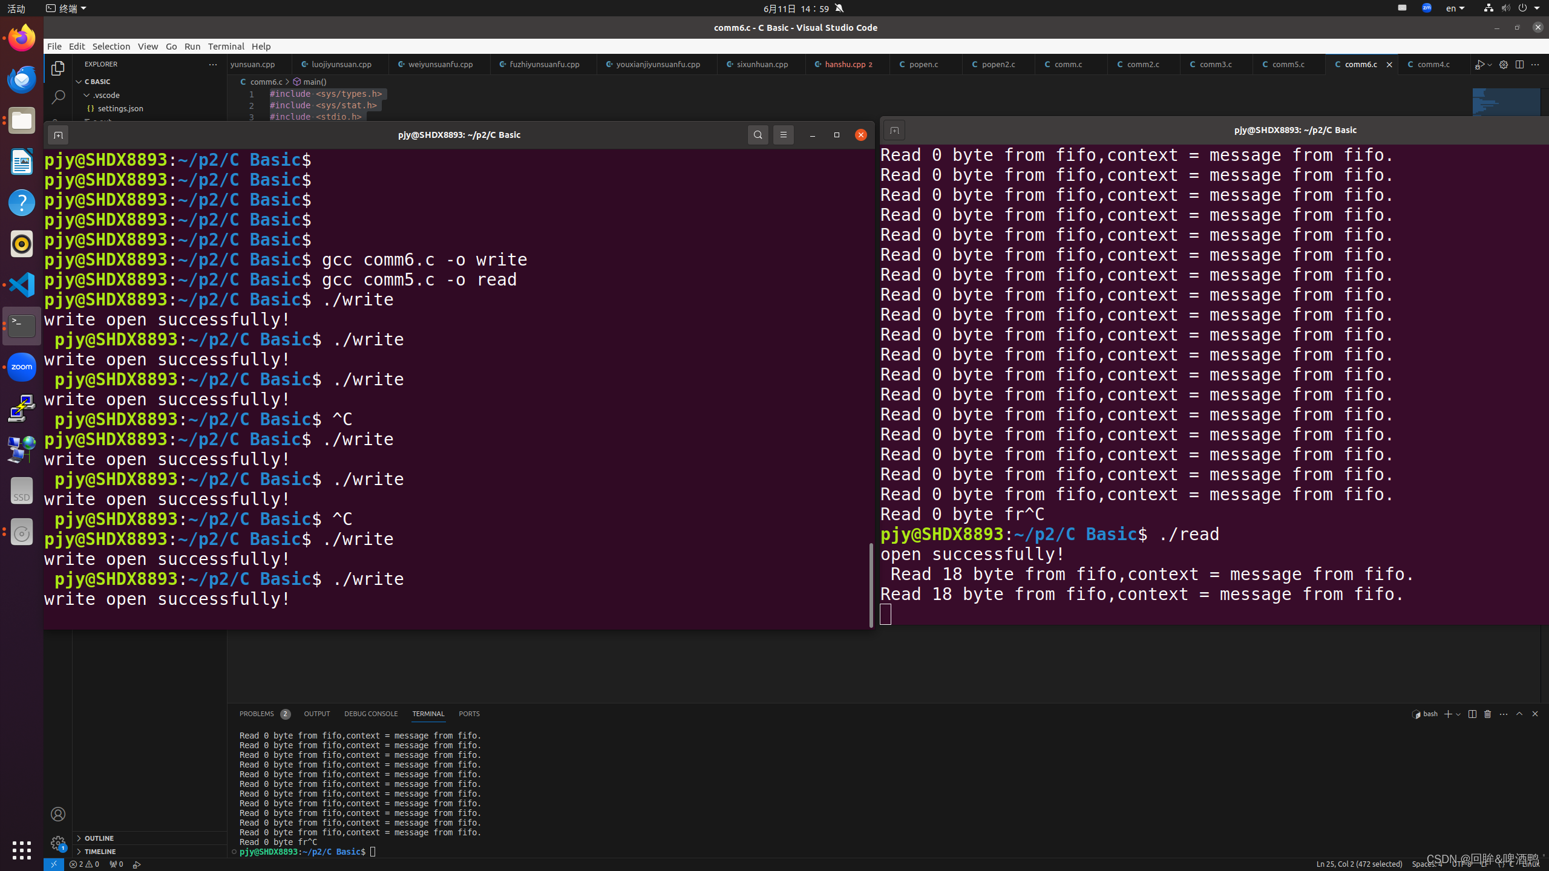Open Rhythmbox from the dock
The height and width of the screenshot is (871, 1549).
(22, 244)
